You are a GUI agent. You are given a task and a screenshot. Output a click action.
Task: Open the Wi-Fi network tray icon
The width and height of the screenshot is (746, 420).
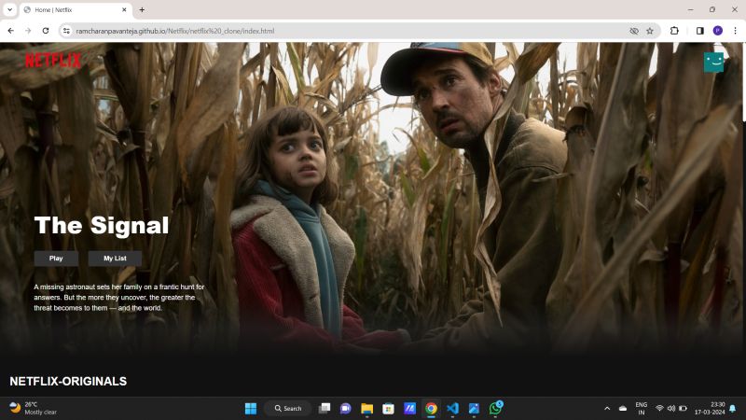[x=659, y=409]
